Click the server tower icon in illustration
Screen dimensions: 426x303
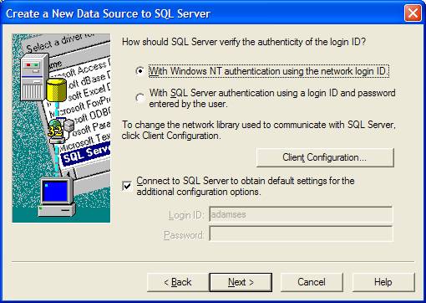point(33,77)
